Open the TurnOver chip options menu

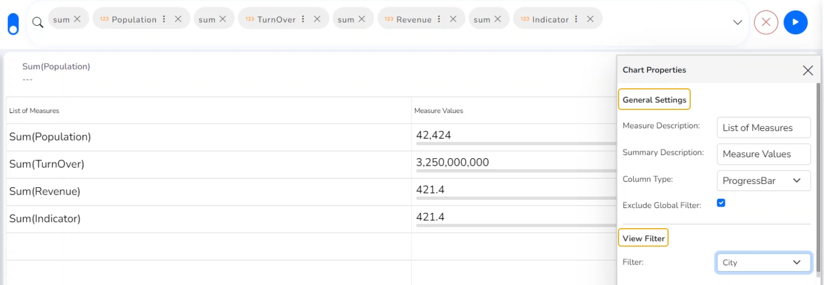(x=303, y=19)
